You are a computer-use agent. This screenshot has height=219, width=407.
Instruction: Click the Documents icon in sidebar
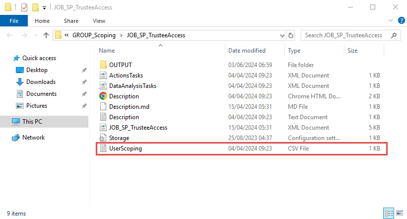20,94
